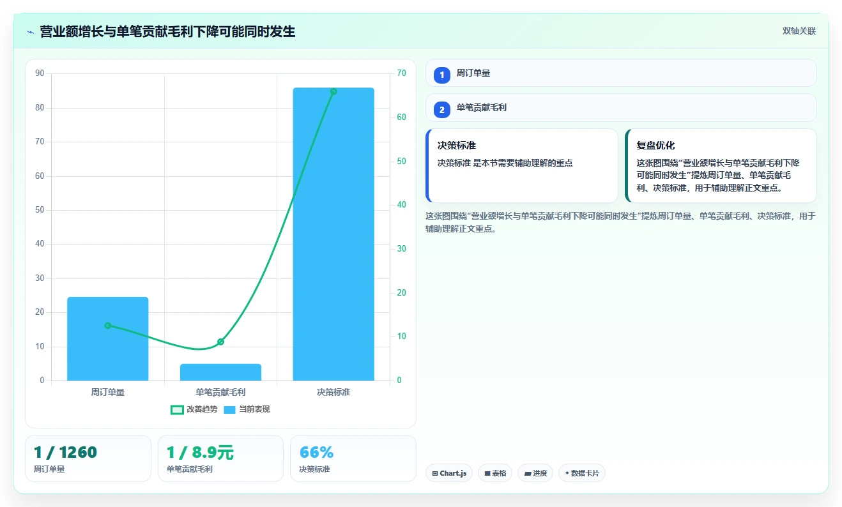
Task: Click the 复盘优化 info card heading
Action: 655,146
